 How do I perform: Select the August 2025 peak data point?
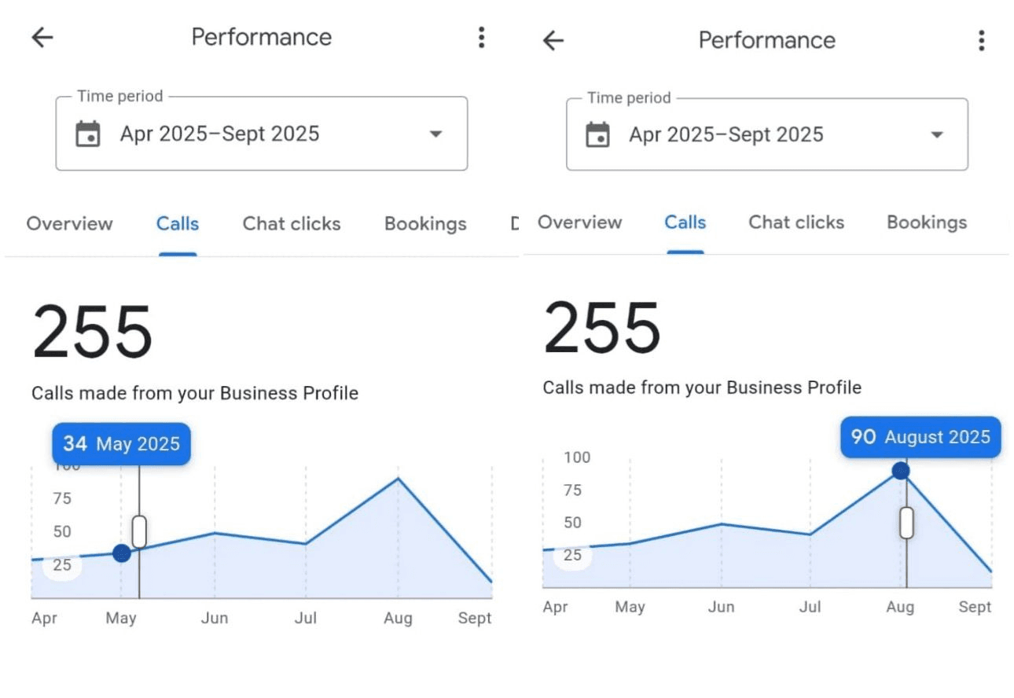tap(901, 470)
